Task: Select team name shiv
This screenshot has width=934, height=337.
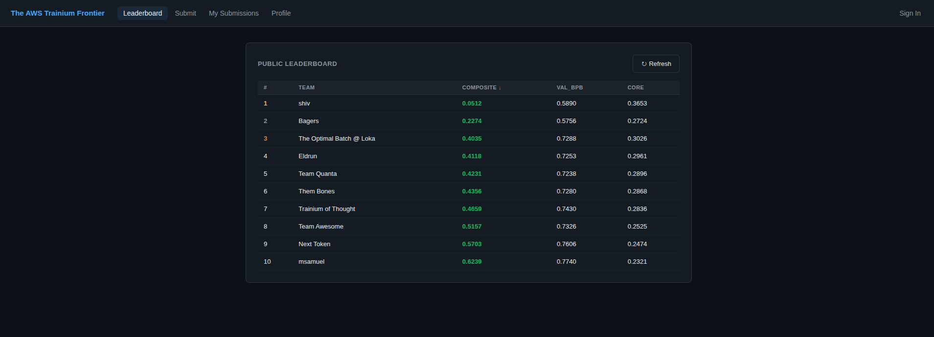Action: coord(304,104)
